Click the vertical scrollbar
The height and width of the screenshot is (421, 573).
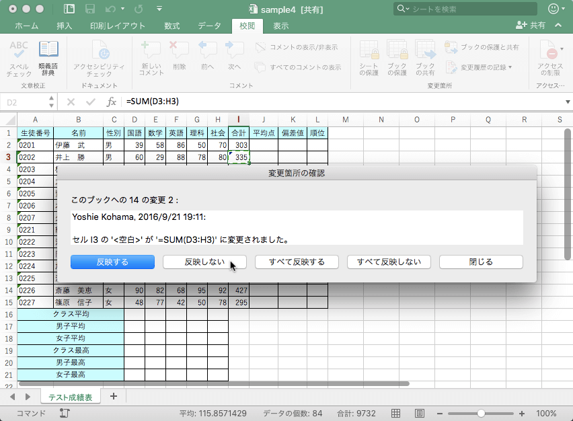click(567, 194)
